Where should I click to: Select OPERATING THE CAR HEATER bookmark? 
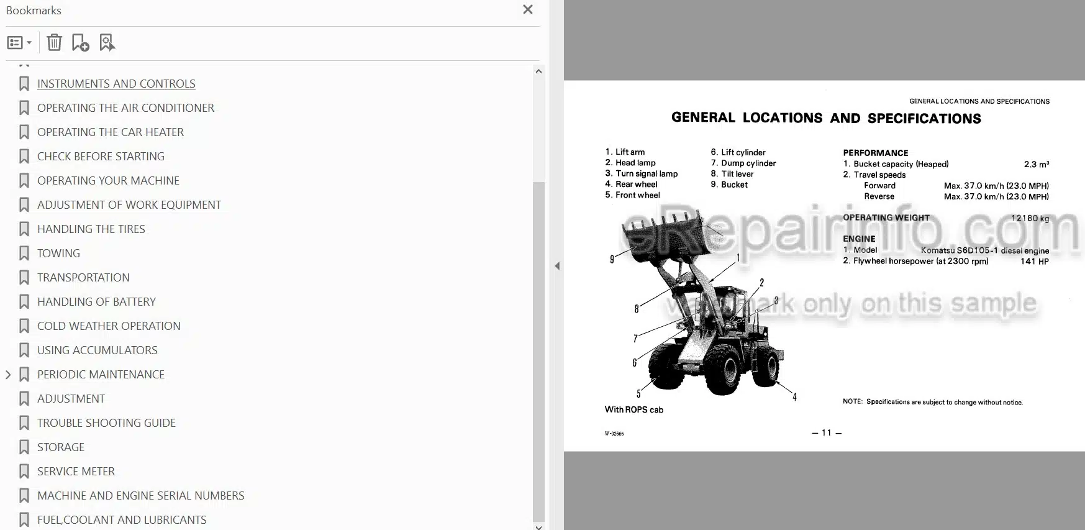(111, 132)
